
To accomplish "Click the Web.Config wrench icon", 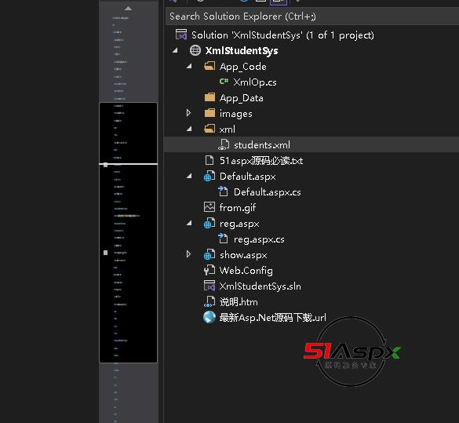I will tap(209, 270).
